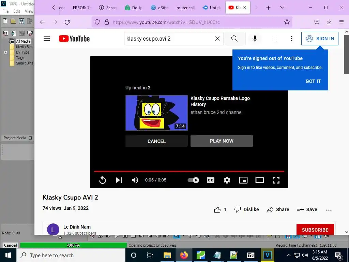The width and height of the screenshot is (349, 262).
Task: Expand By Type node in Vegas
Action: pyautogui.click(x=5, y=52)
